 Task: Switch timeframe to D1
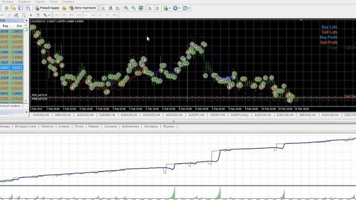coord(101,15)
